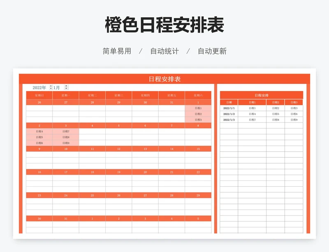This screenshot has height=252, width=329.
Task: Select highlighted 日程1 entry in the calendar
Action: [x=198, y=108]
